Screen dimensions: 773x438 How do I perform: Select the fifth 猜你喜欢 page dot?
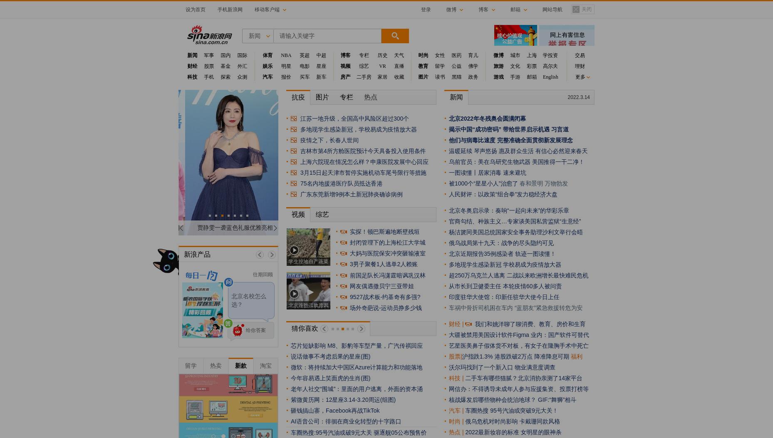pos(353,329)
